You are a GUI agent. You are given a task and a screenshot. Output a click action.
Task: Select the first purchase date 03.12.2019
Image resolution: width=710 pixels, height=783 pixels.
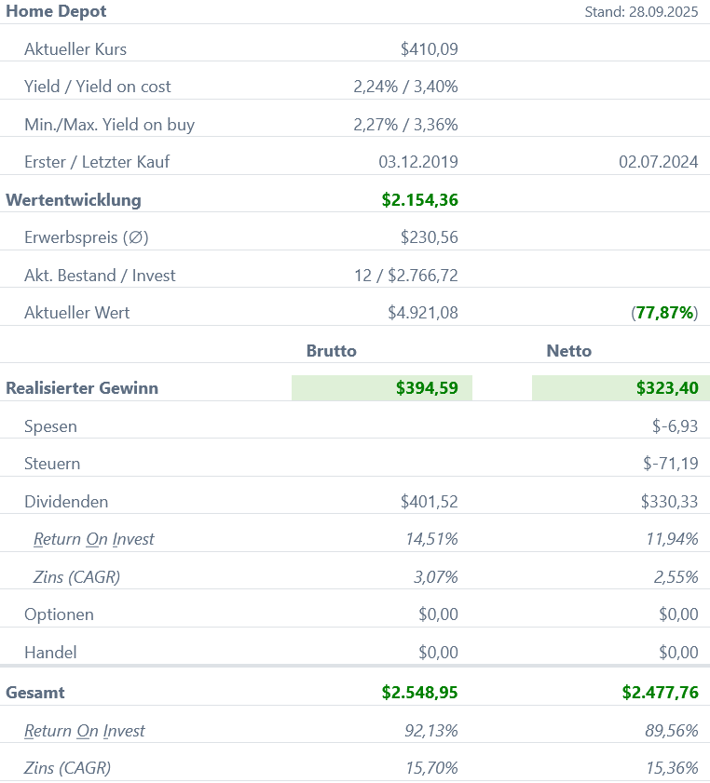(x=417, y=162)
